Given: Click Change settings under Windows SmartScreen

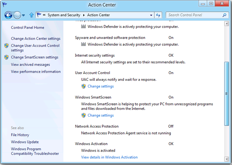Looking at the screenshot, I should point(101,115).
